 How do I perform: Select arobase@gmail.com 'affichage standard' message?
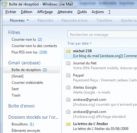[x=100, y=114]
